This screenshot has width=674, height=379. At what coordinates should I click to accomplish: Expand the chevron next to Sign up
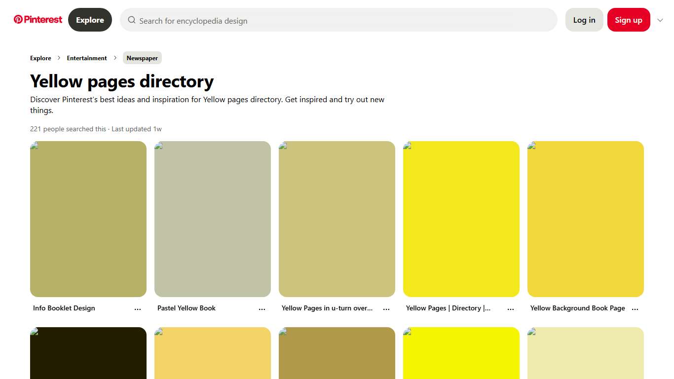coord(660,20)
